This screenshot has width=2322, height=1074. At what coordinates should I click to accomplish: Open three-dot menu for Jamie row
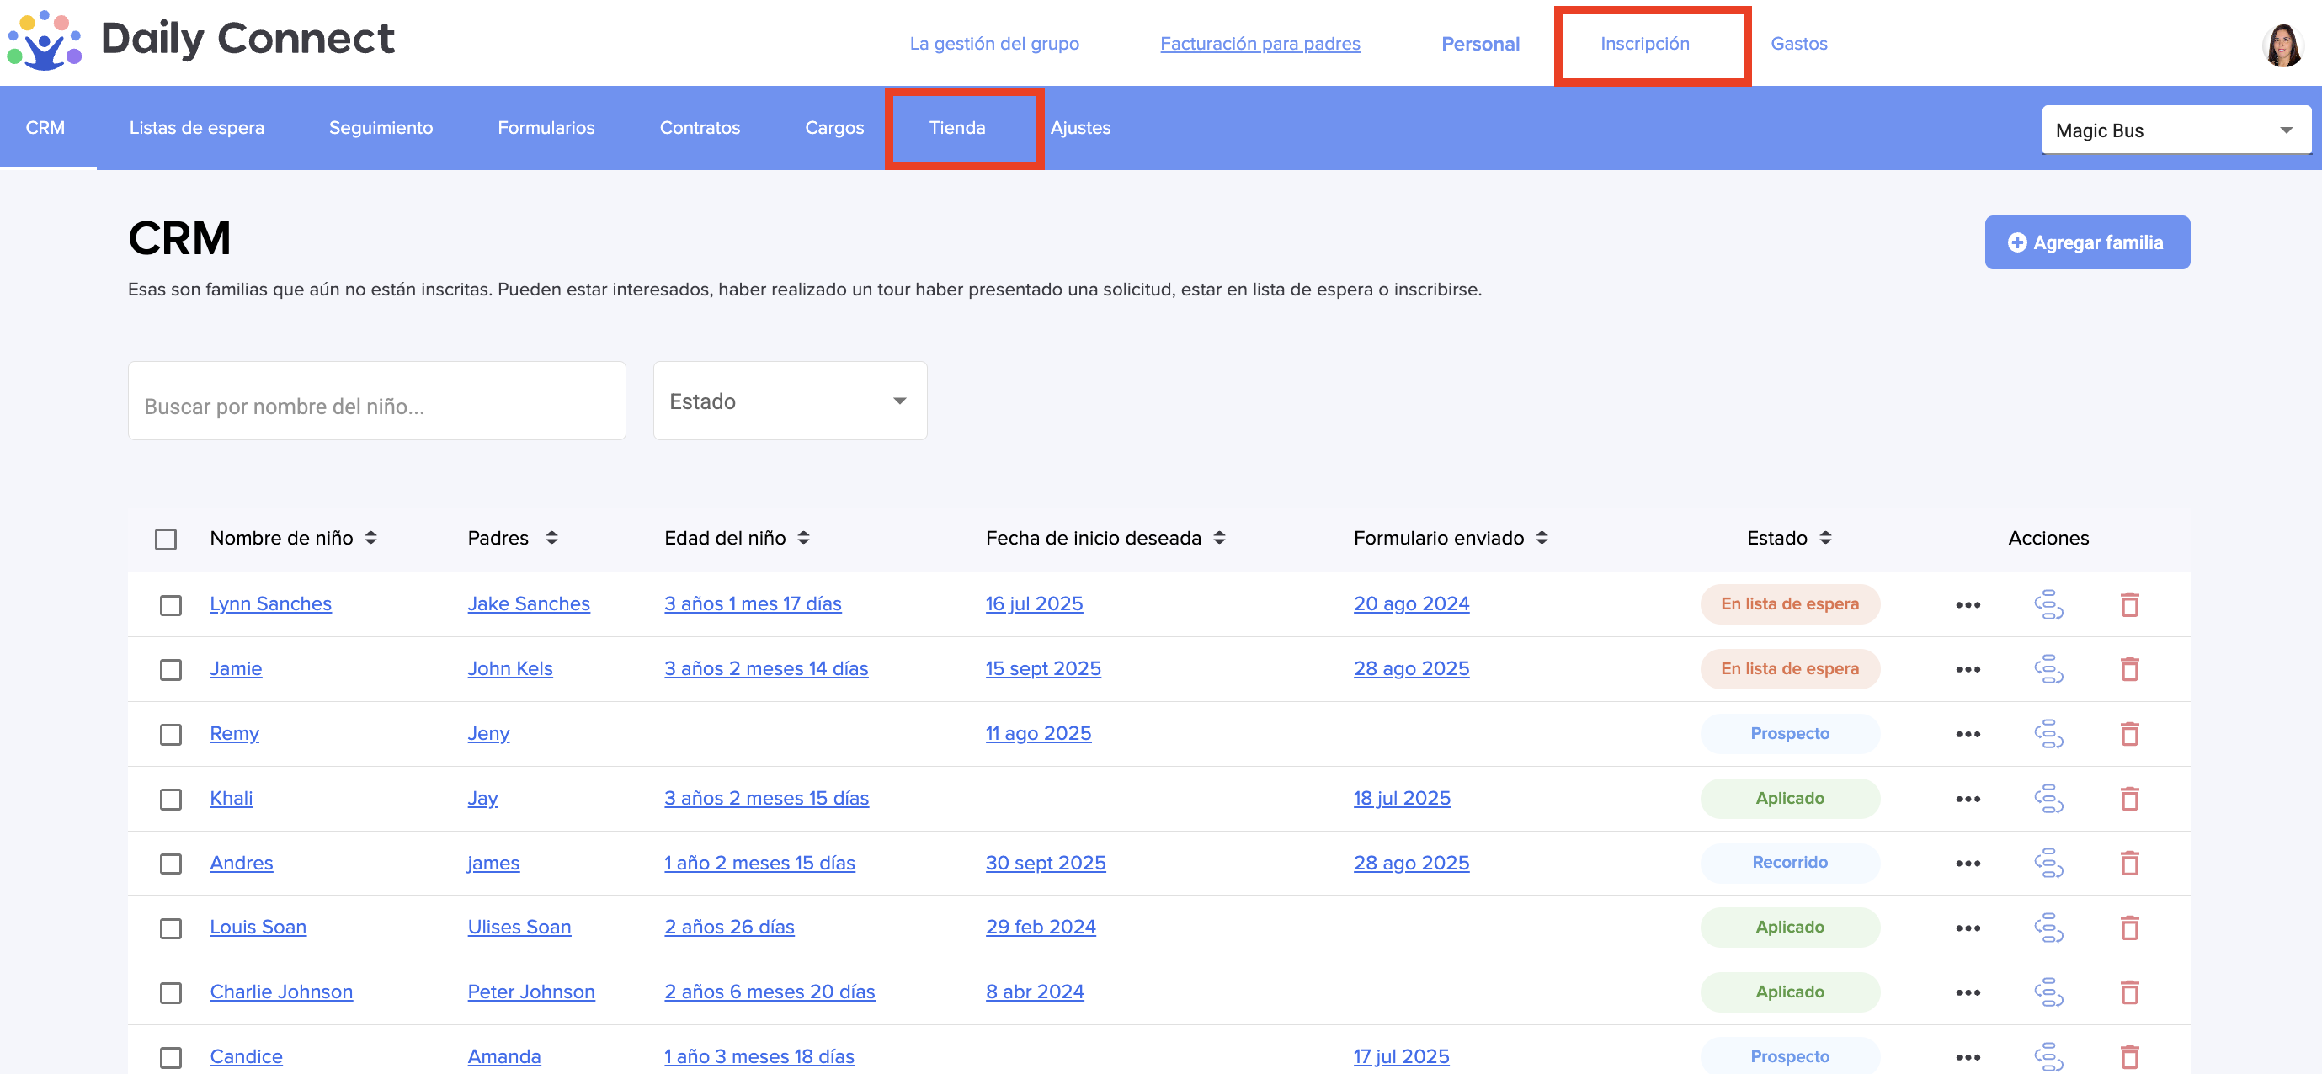click(x=1967, y=669)
